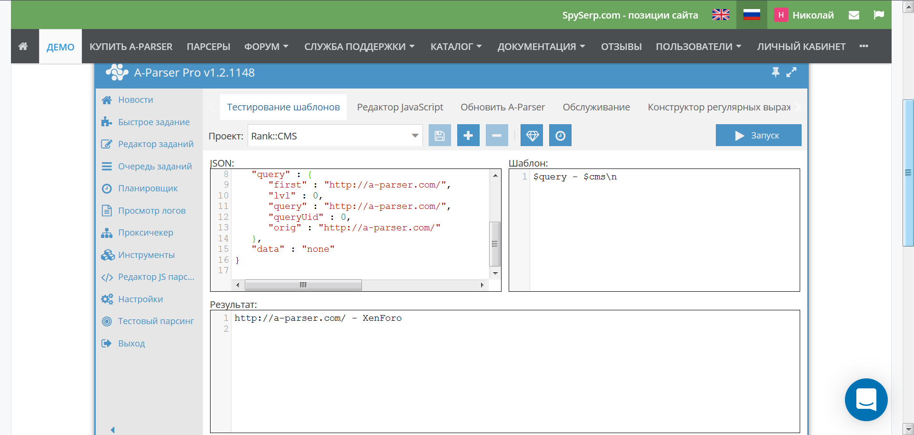Expand A-Parser panel to fullscreen

coord(791,72)
